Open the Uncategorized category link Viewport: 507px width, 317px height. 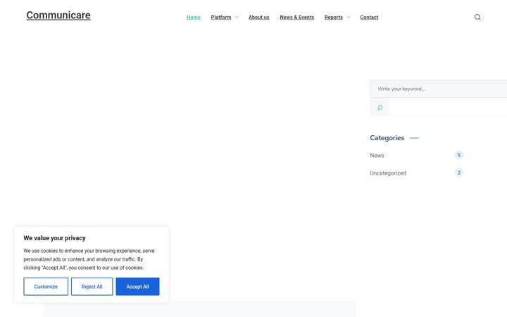click(388, 173)
